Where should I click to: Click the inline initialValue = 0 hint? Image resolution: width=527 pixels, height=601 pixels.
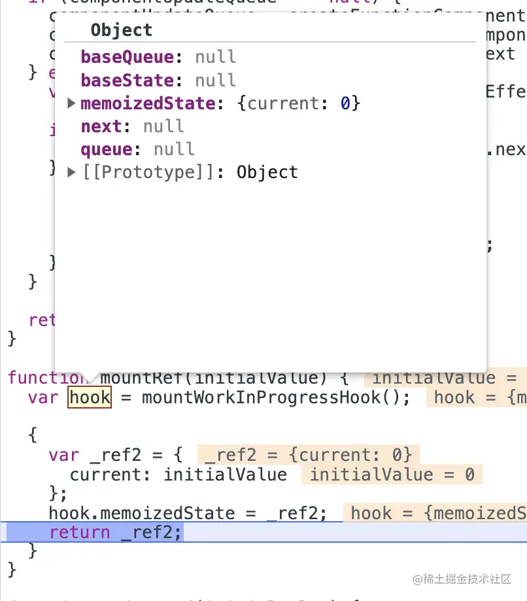click(392, 475)
